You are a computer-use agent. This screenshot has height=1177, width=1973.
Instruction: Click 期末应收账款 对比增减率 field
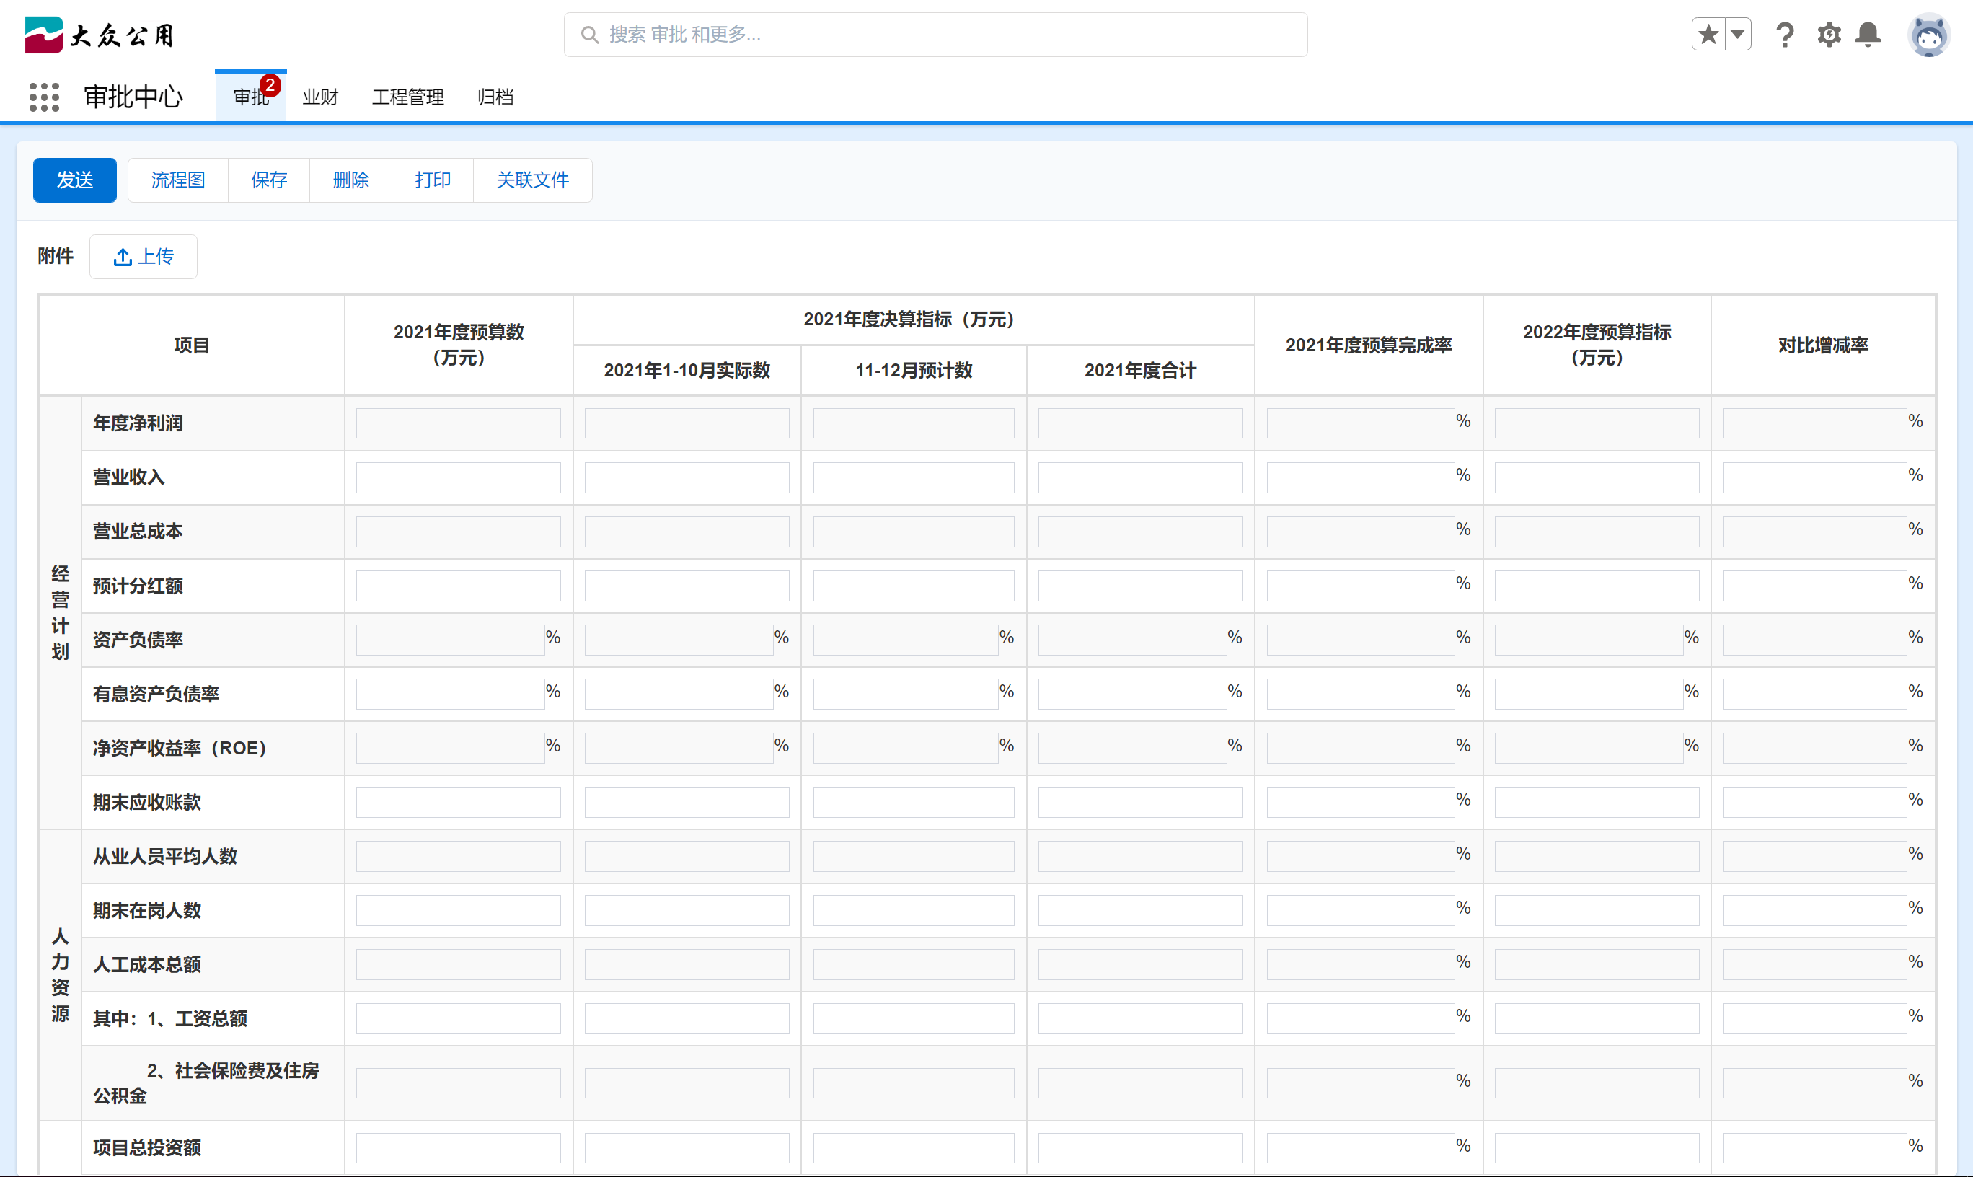[1815, 802]
